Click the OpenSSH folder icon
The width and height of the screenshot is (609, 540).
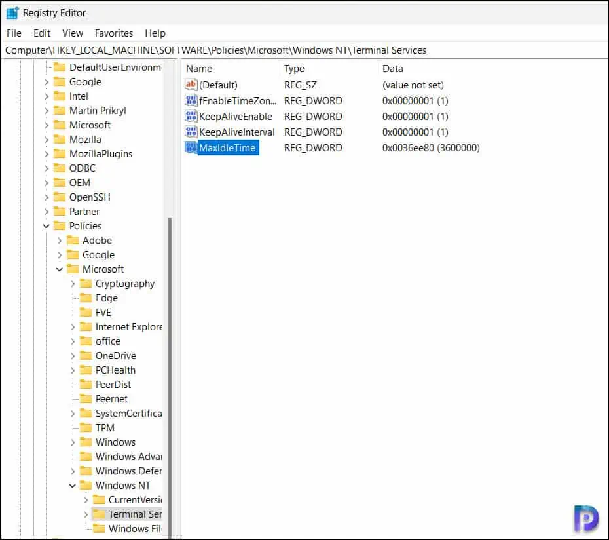tap(60, 197)
